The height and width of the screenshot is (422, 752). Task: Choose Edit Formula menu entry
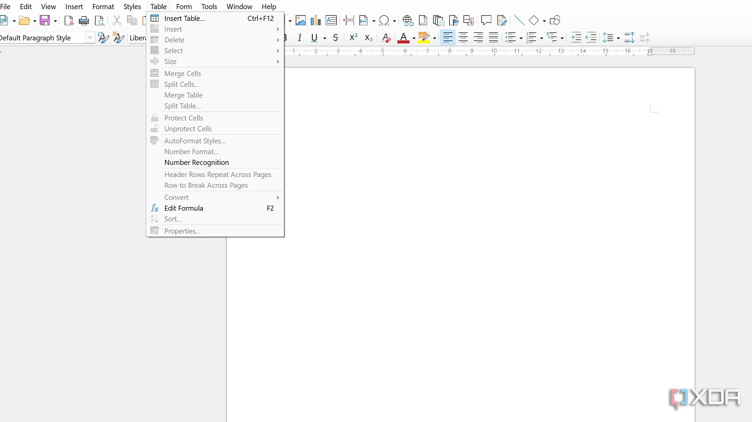(215, 208)
